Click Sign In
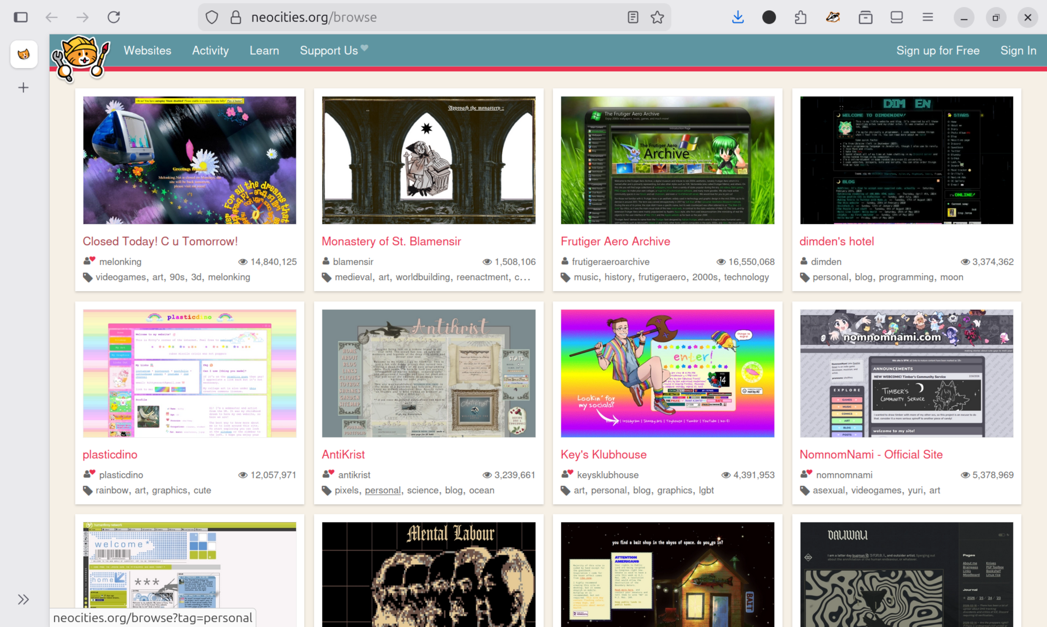 tap(1018, 51)
